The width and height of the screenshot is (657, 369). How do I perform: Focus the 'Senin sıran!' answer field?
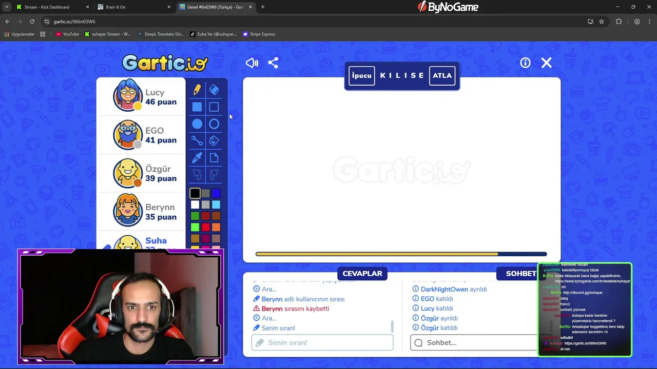[322, 342]
